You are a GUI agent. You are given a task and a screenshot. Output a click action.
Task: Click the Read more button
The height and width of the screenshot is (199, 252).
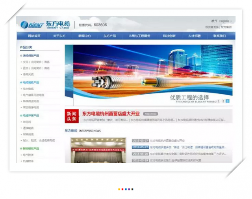150,114
